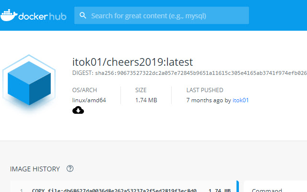Open the Docker Hub logo home link
Screen dimensions: 307x192
(x=33, y=15)
